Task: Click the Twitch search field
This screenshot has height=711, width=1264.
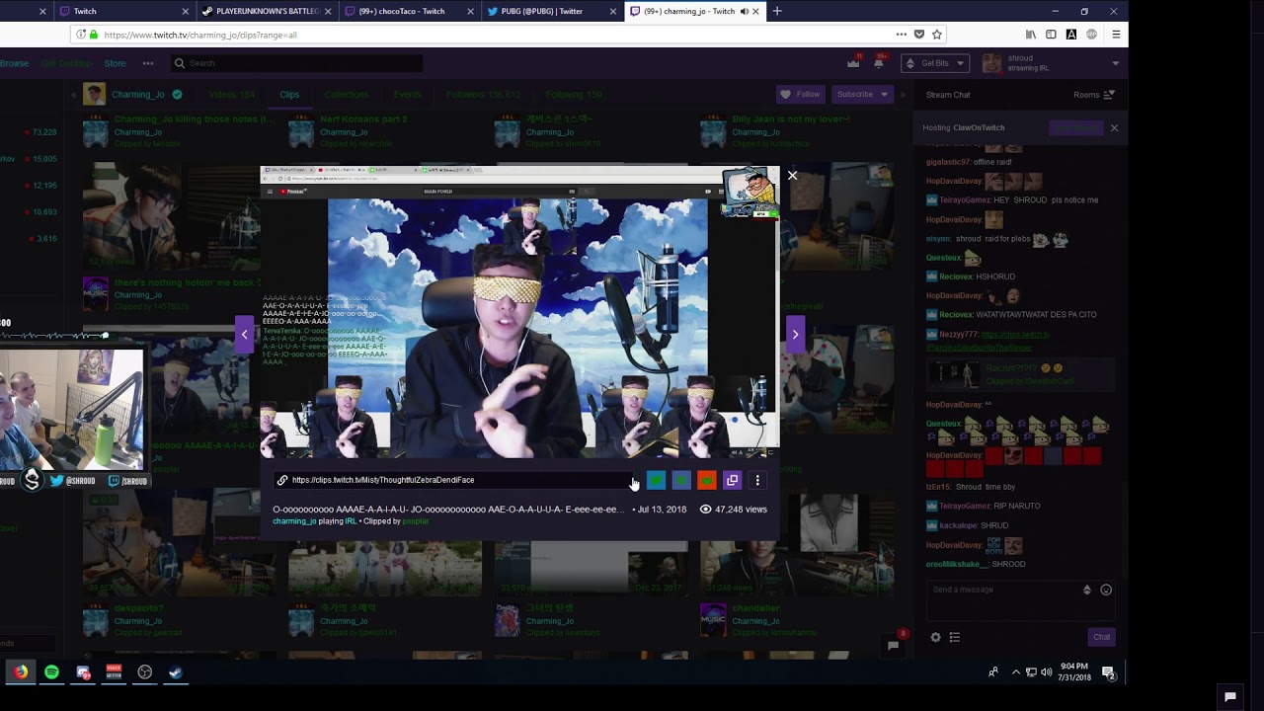Action: (296, 63)
